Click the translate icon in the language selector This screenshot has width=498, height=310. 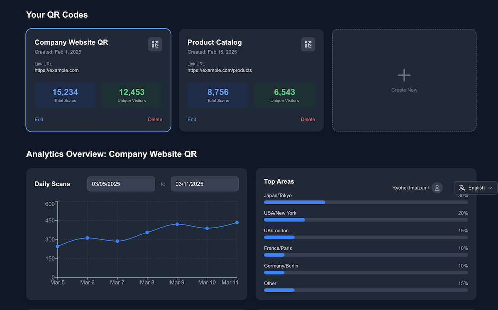point(461,188)
